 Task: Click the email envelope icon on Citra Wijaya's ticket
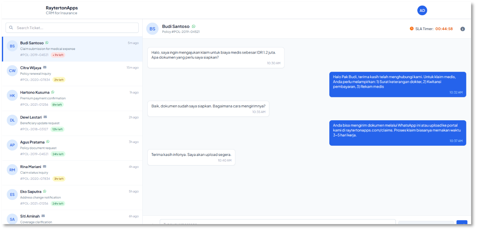point(44,67)
